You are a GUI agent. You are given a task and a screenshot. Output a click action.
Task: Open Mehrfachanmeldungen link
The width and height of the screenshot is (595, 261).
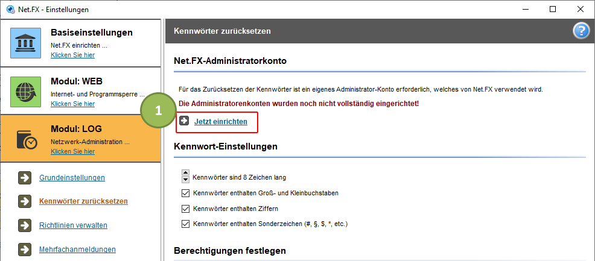click(x=77, y=250)
